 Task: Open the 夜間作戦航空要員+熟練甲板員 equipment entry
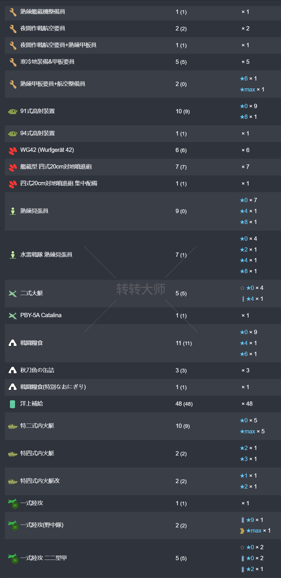pyautogui.click(x=58, y=45)
